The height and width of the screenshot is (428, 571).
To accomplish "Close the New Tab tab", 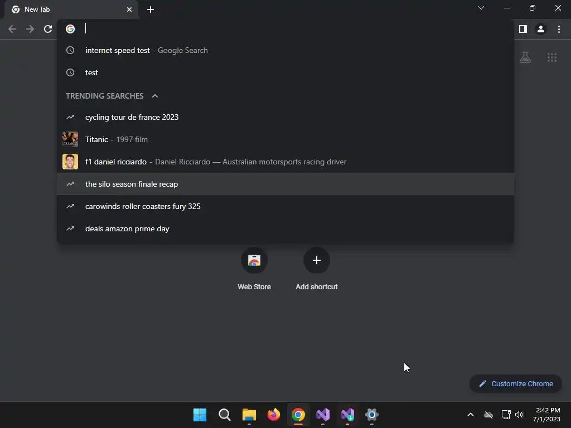I will pyautogui.click(x=129, y=9).
